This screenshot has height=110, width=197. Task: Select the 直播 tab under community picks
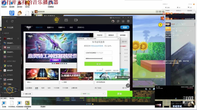[x=37, y=88]
